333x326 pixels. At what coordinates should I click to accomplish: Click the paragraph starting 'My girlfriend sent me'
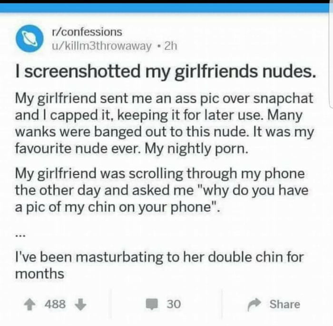click(165, 123)
